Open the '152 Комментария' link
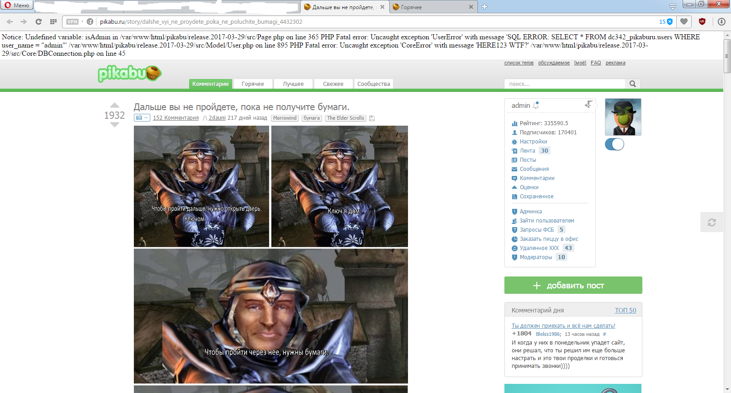 tap(176, 118)
